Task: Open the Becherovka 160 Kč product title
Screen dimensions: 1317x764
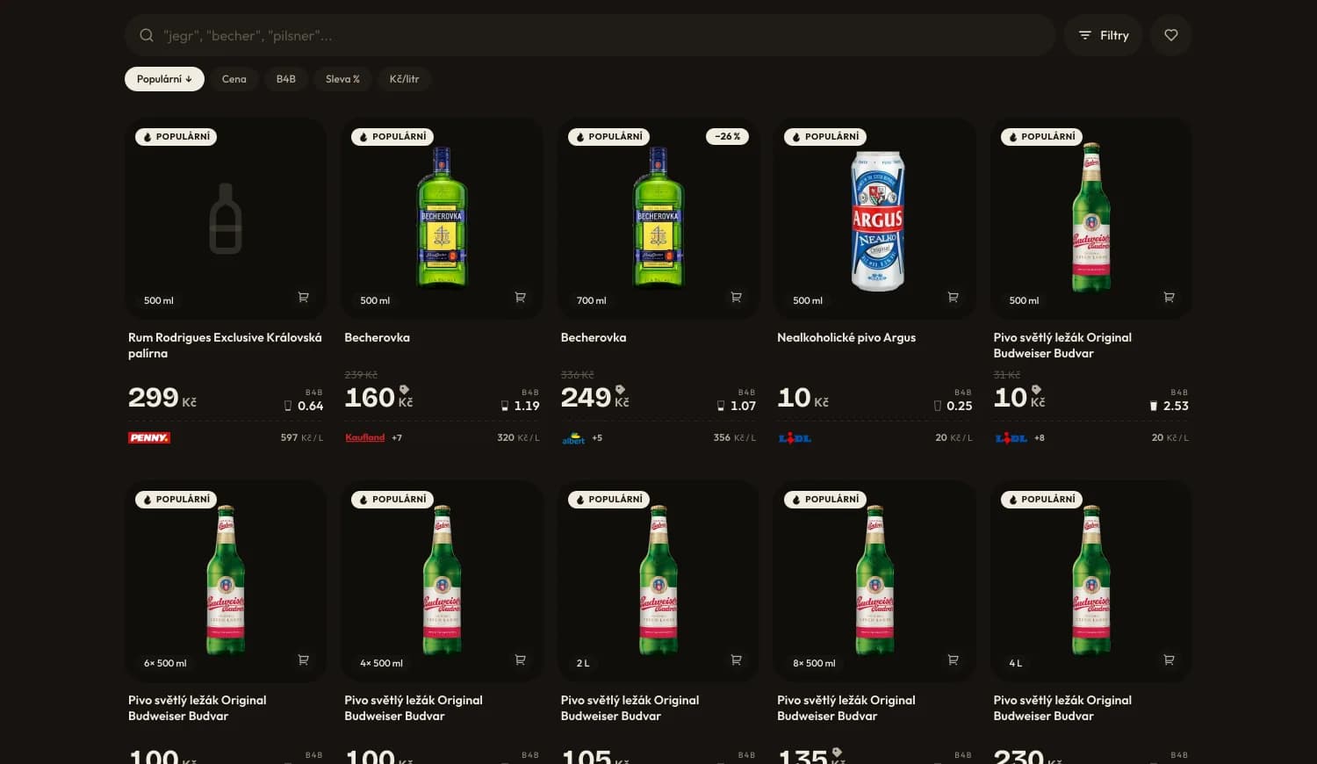Action: coord(377,337)
